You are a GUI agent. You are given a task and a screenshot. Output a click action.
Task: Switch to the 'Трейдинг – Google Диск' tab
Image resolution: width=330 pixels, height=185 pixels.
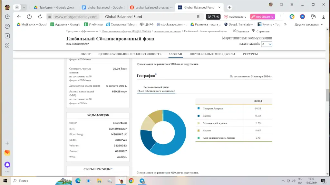54,7
